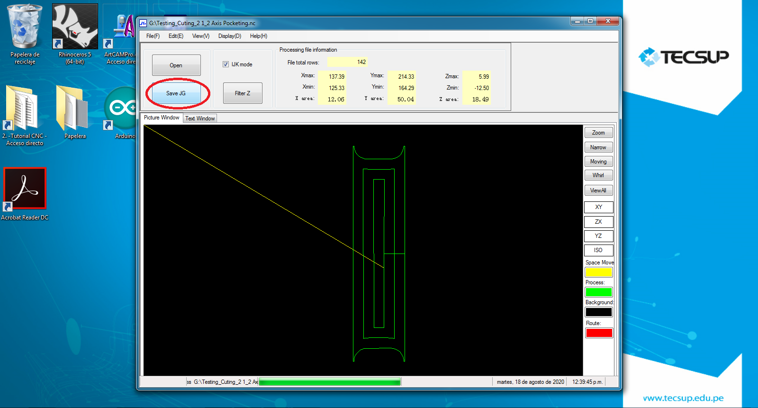Minimize the Pocketing.nc window
758x408 pixels.
578,21
